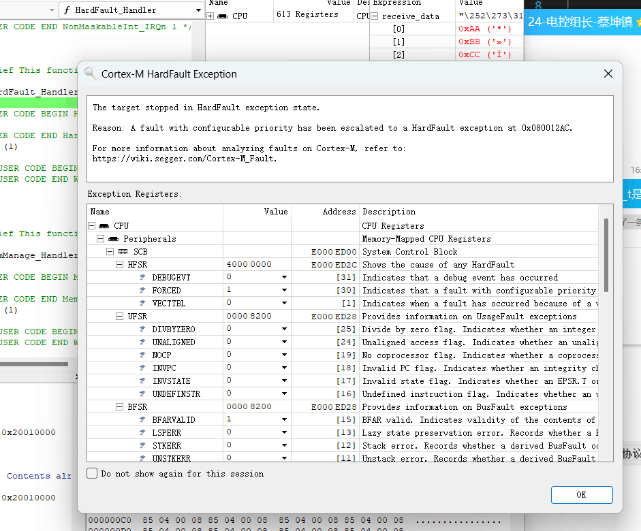Enable 'Do not show again for this session'

pyautogui.click(x=93, y=473)
